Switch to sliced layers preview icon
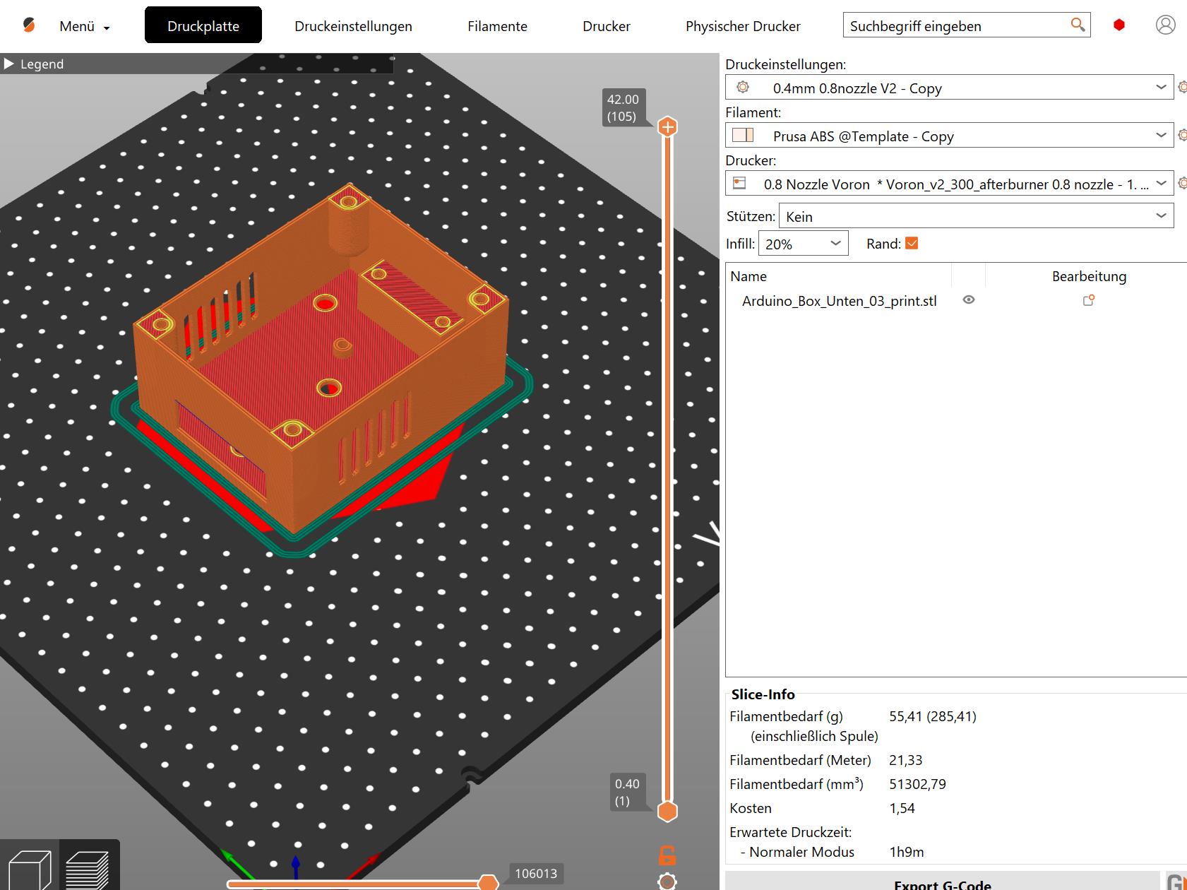This screenshot has width=1187, height=890. [x=88, y=868]
